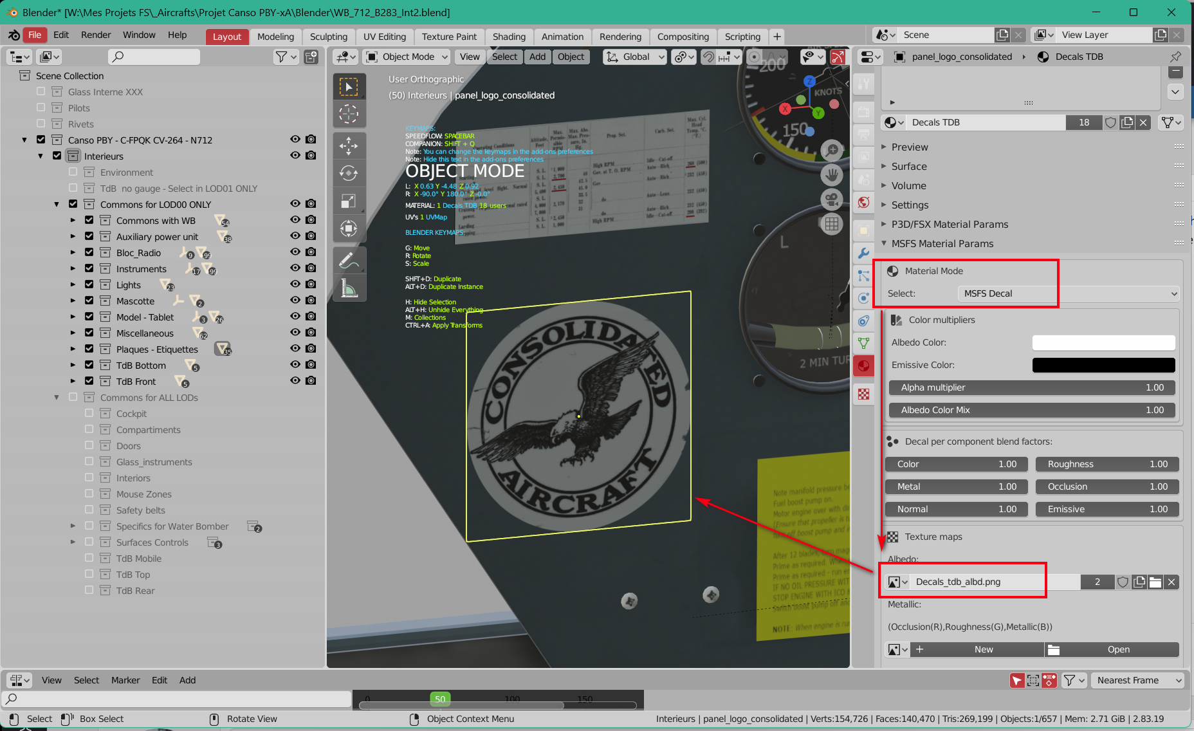Open the File menu
Screen dimensions: 1194x731
pos(35,35)
